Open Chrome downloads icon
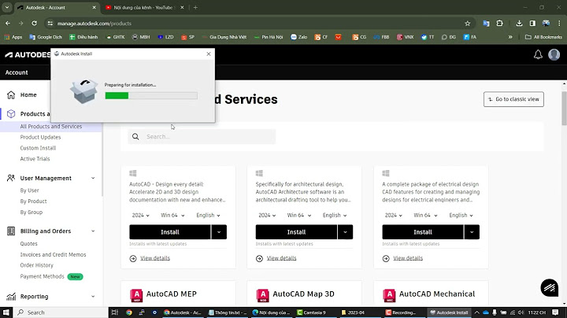The width and height of the screenshot is (567, 318). coord(519,23)
